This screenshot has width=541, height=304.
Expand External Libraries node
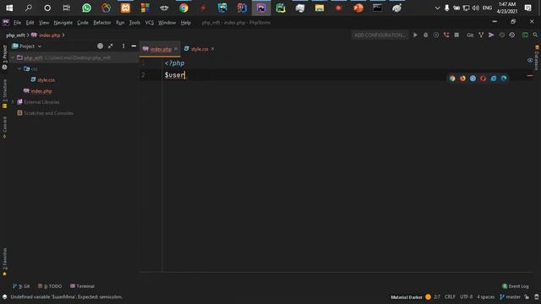(x=13, y=102)
